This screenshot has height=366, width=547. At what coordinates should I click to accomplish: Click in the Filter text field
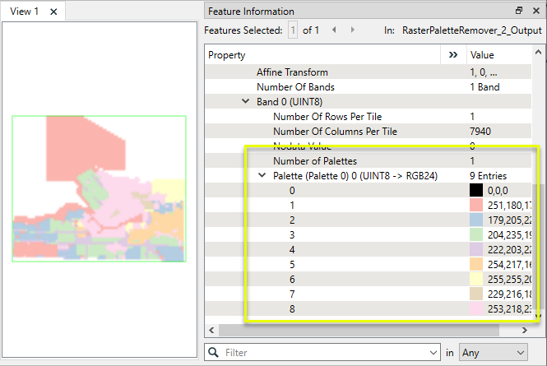click(x=325, y=352)
